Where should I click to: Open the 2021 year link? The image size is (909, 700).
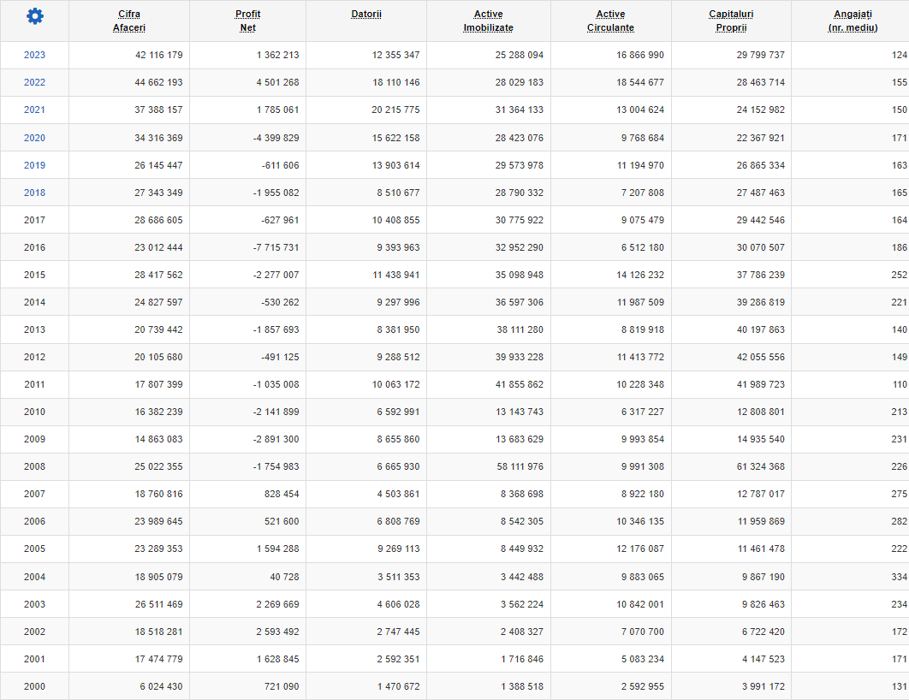(34, 110)
